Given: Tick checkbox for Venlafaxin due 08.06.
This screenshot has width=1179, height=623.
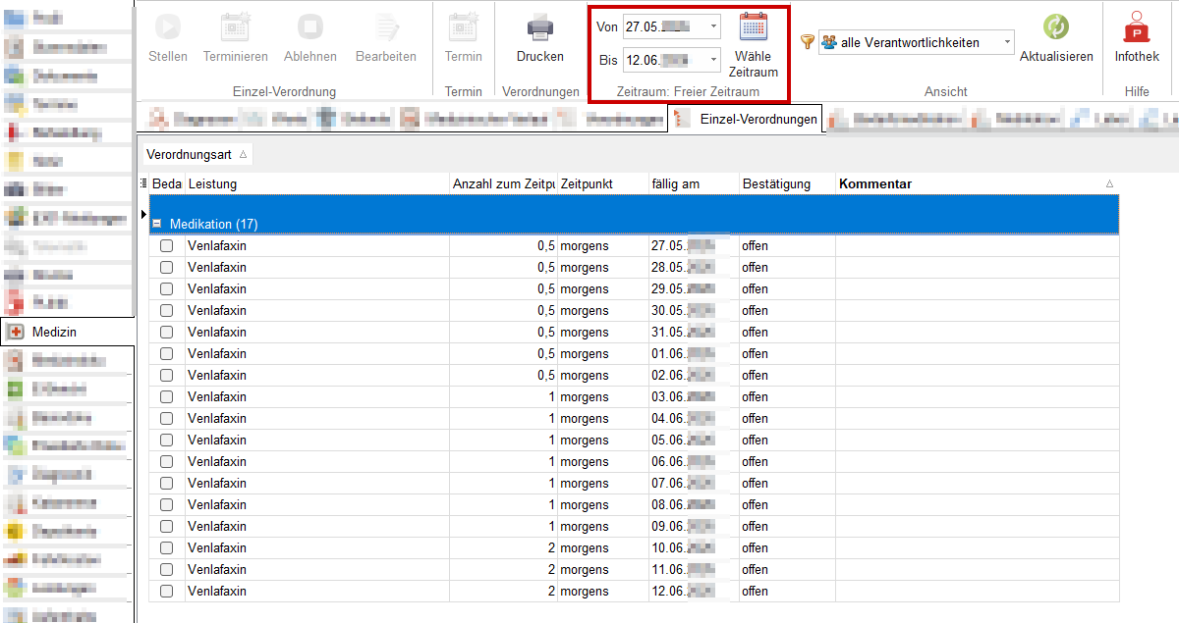Looking at the screenshot, I should tap(166, 505).
